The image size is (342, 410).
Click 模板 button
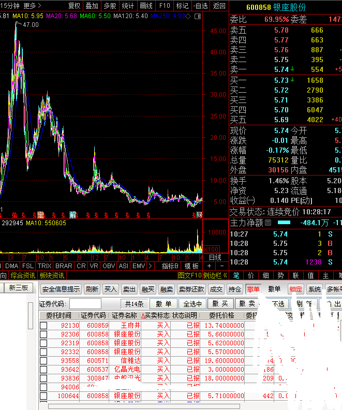point(192,266)
